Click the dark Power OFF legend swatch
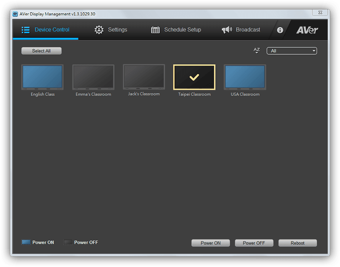The width and height of the screenshot is (340, 267). [x=68, y=242]
